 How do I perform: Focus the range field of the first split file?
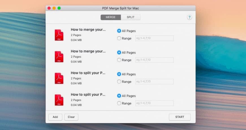155,82
